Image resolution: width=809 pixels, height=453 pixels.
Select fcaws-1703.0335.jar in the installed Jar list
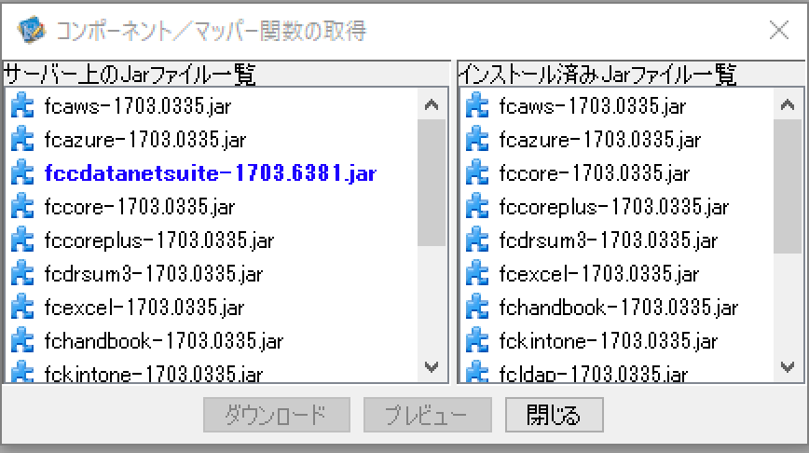(x=593, y=106)
